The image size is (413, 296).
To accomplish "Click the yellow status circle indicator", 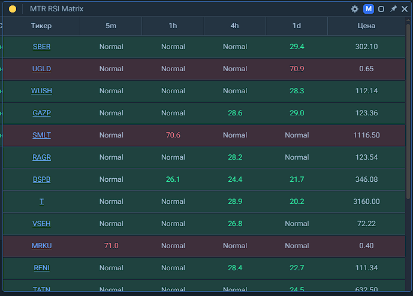I will pos(13,9).
